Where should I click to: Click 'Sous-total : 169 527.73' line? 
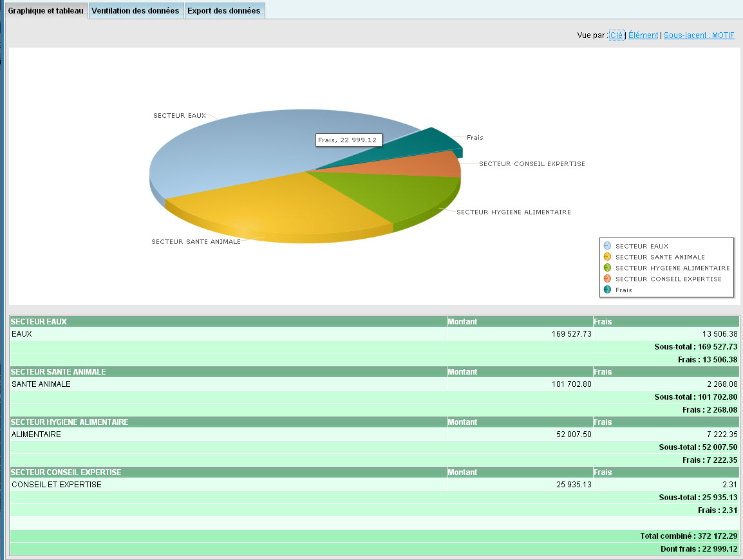coord(695,347)
